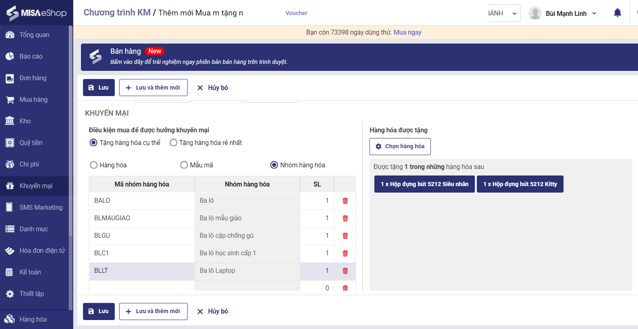Click the Ba lô học sinh cấp 1 cell
This screenshot has width=638, height=329.
click(247, 253)
